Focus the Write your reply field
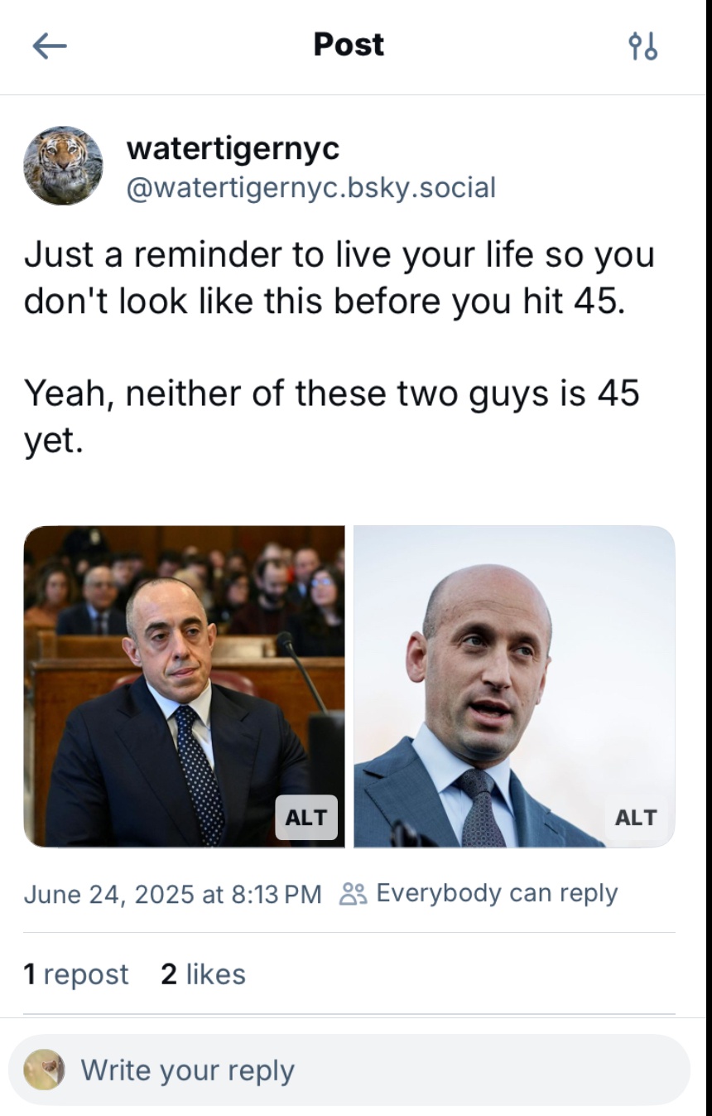The width and height of the screenshot is (712, 1116). (x=349, y=1070)
